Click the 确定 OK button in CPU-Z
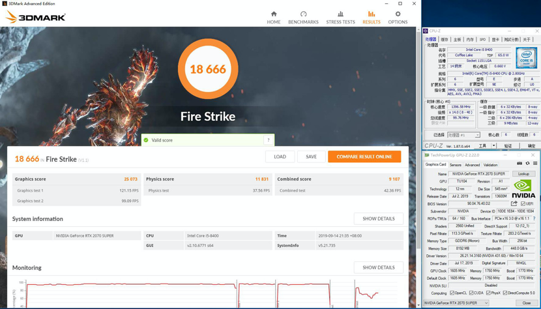 (532, 145)
